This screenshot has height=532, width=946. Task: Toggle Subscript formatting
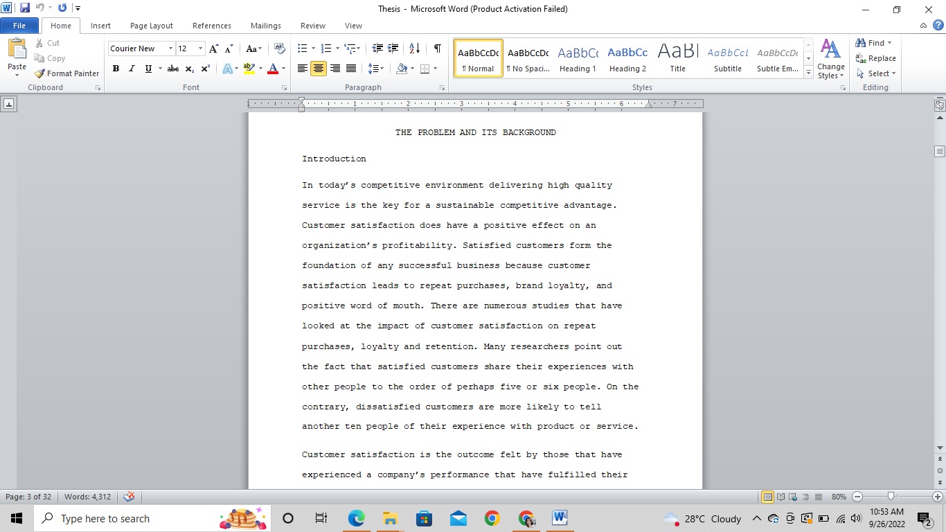coord(189,69)
